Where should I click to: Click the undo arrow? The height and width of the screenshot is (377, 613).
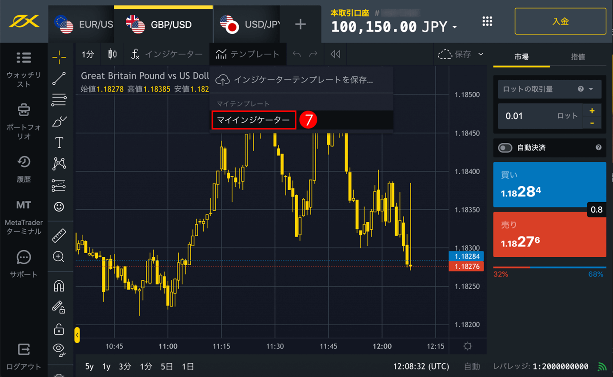tap(296, 54)
